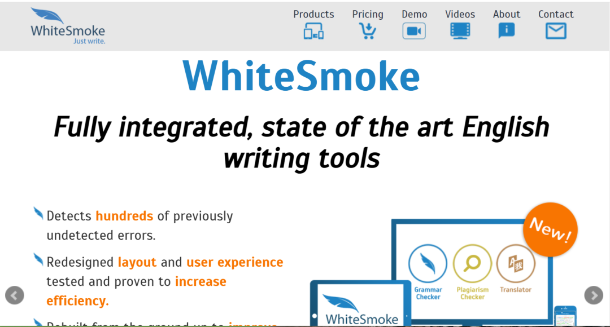Click the "Plagiarism Checker" label text
The width and height of the screenshot is (610, 327).
pos(472,293)
